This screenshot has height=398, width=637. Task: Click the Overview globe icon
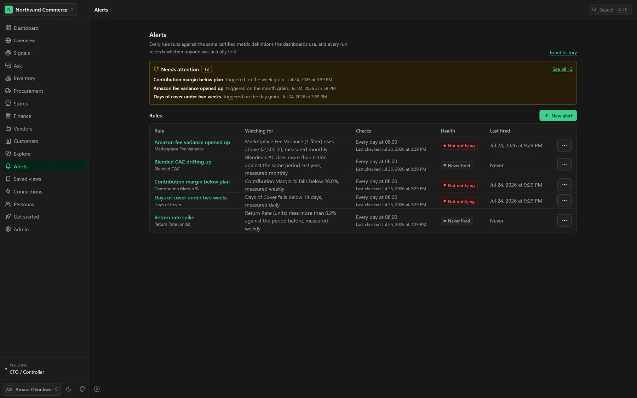tap(8, 40)
